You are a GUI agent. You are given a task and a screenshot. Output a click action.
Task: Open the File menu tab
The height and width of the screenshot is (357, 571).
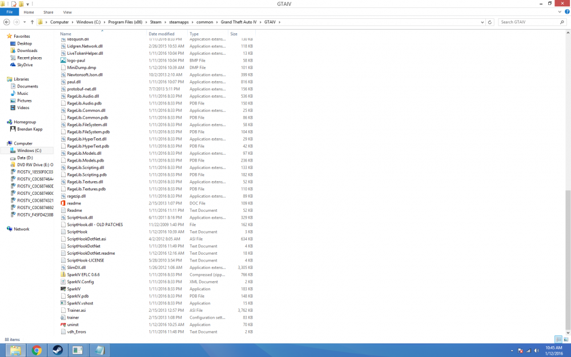coord(10,12)
